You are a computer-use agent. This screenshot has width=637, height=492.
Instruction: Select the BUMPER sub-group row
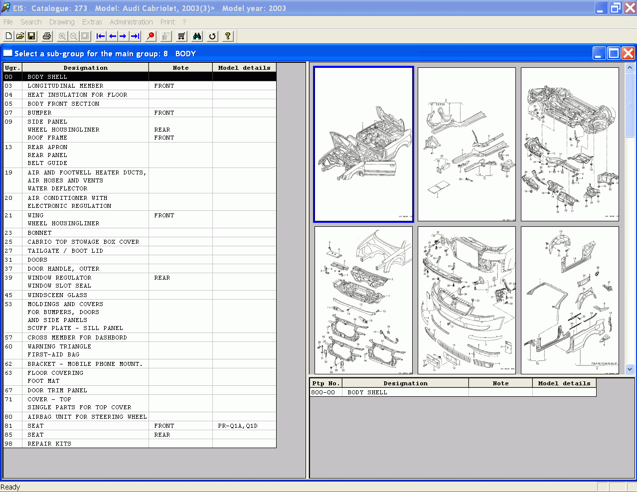point(140,113)
